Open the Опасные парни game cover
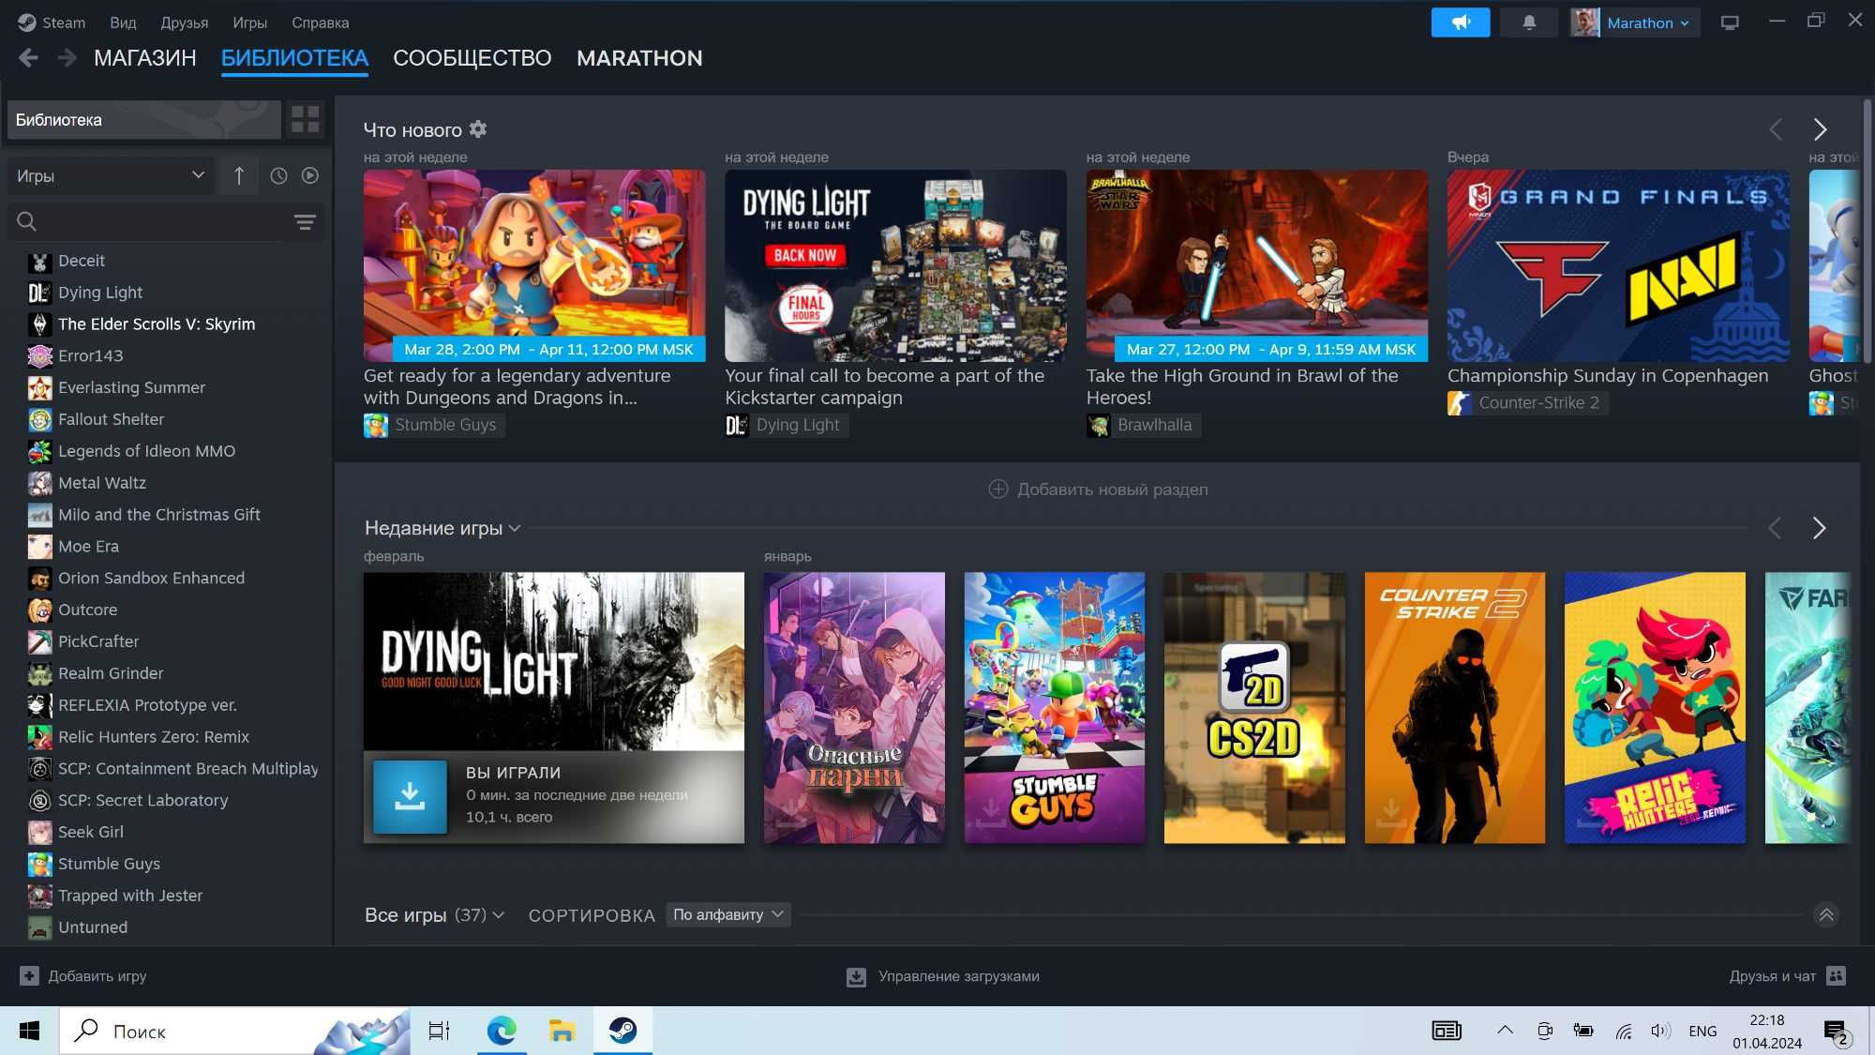Viewport: 1875px width, 1055px height. point(854,708)
